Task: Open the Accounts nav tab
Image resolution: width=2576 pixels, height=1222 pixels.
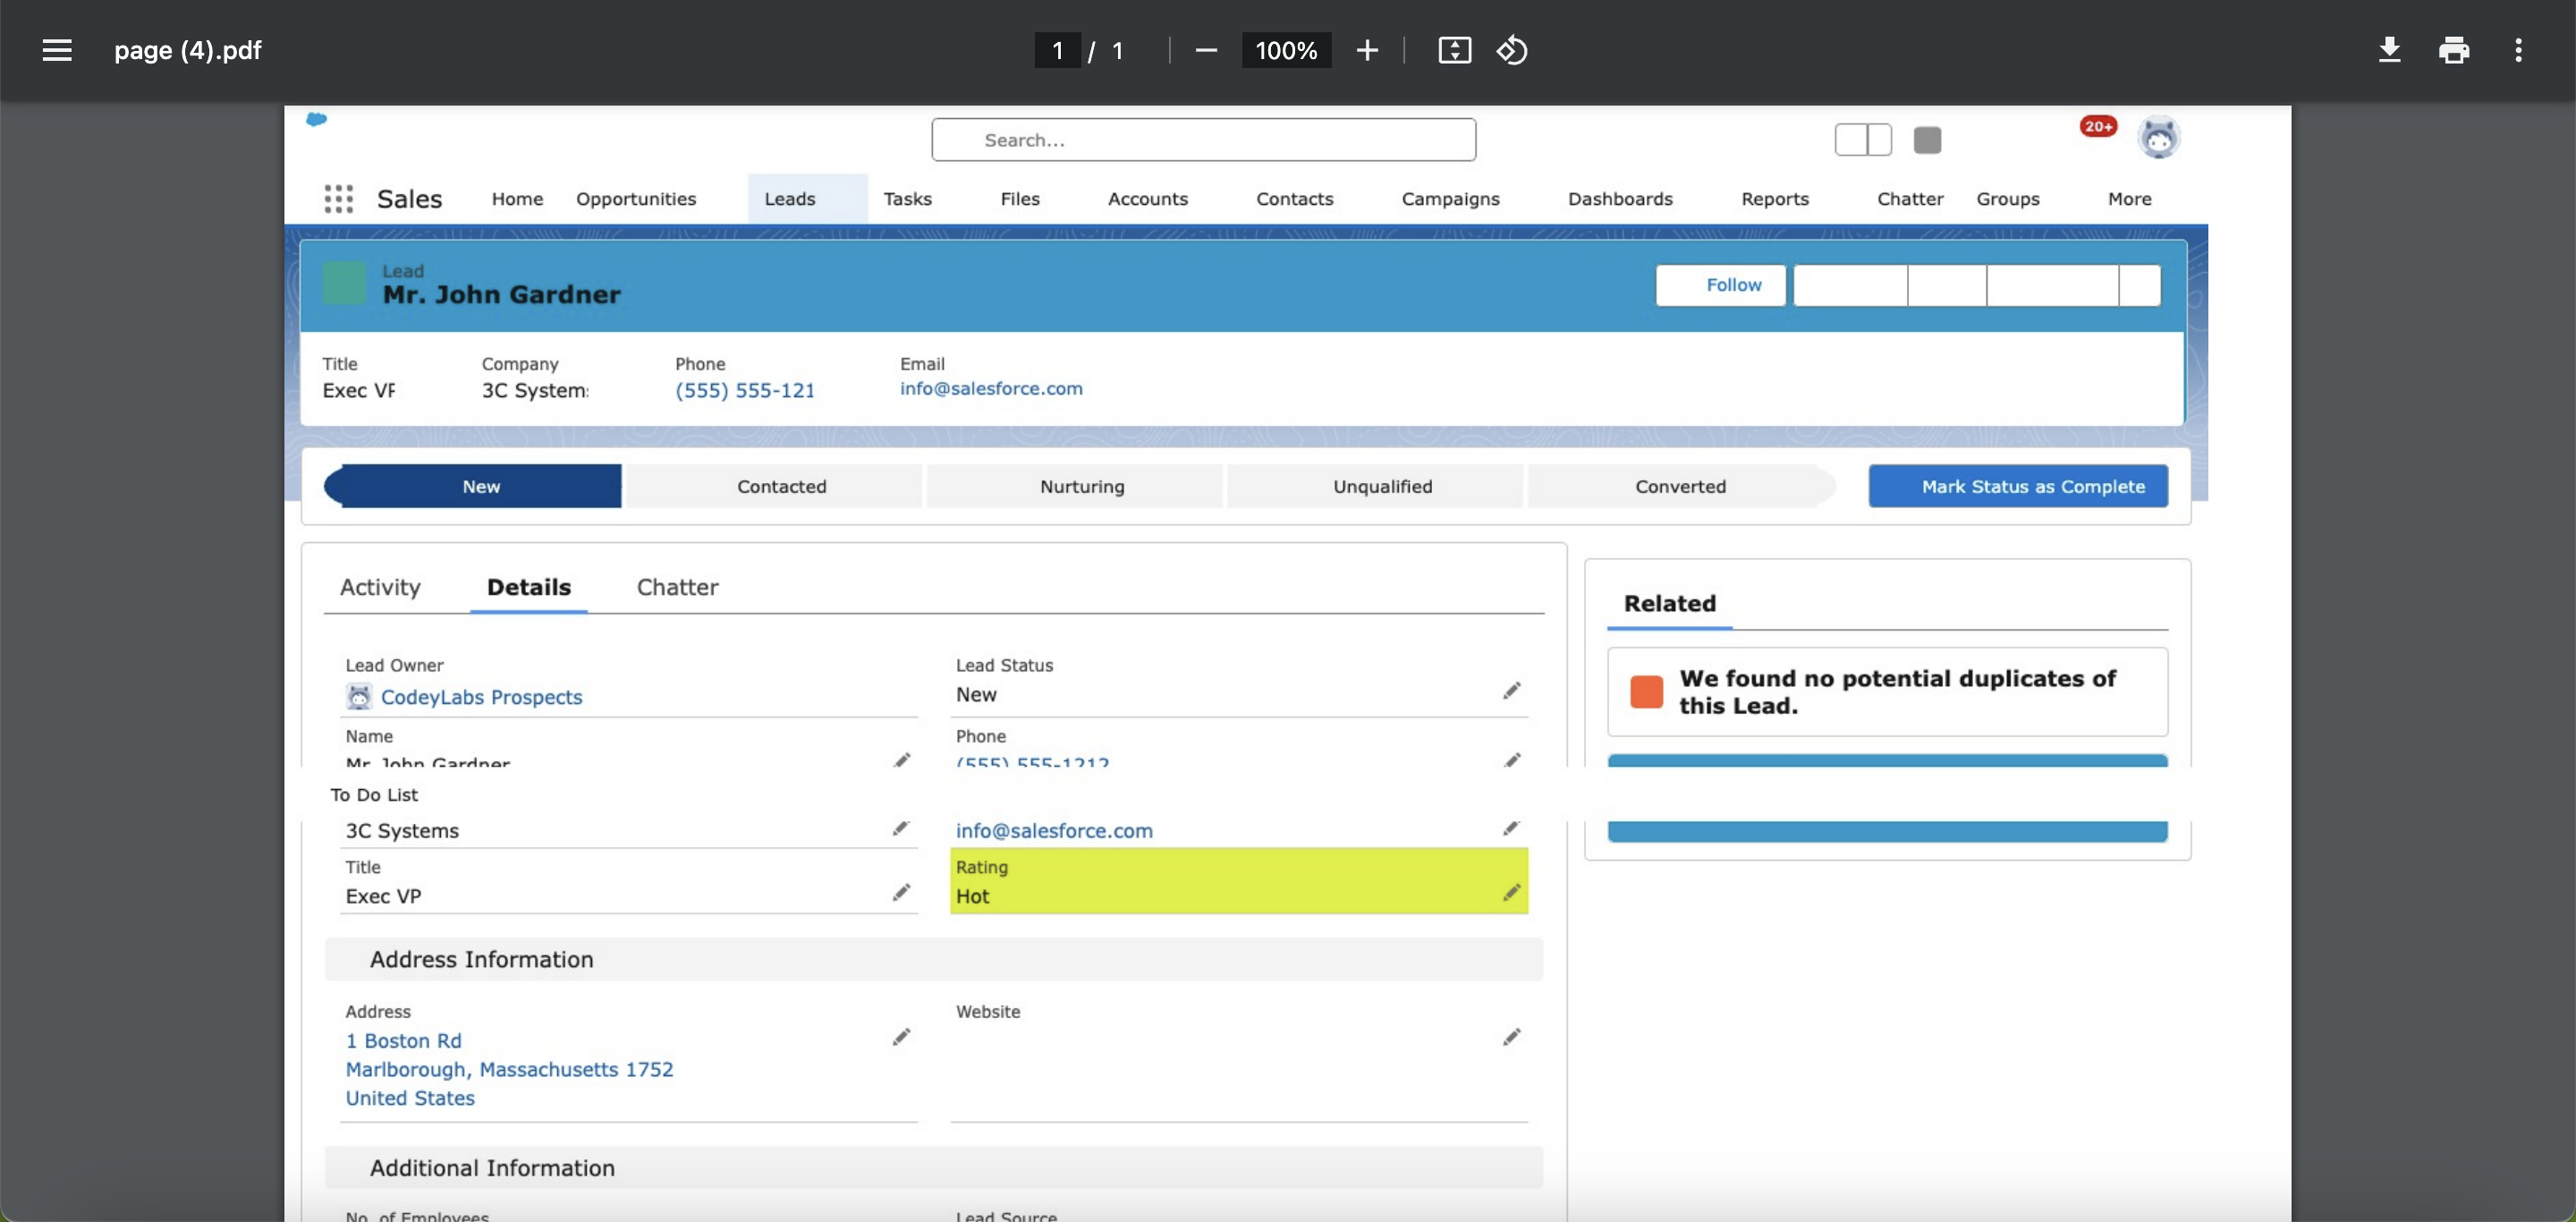Action: 1147,198
